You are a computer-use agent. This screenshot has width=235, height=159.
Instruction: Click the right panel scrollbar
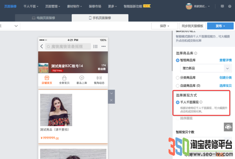point(172,51)
